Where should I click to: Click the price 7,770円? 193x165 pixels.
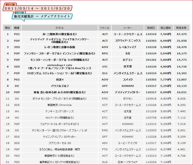166,80
